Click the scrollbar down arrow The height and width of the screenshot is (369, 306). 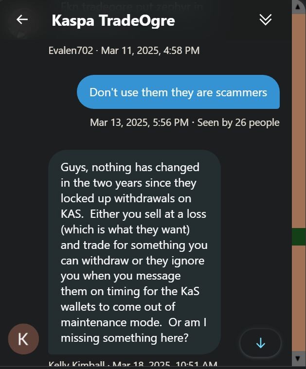(298, 358)
